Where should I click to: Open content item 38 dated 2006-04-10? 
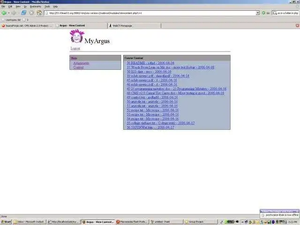point(149,72)
